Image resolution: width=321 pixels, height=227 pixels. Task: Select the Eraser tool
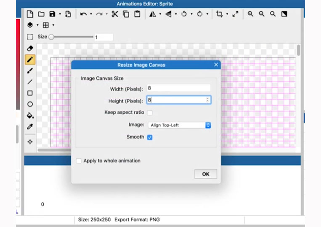pos(30,48)
